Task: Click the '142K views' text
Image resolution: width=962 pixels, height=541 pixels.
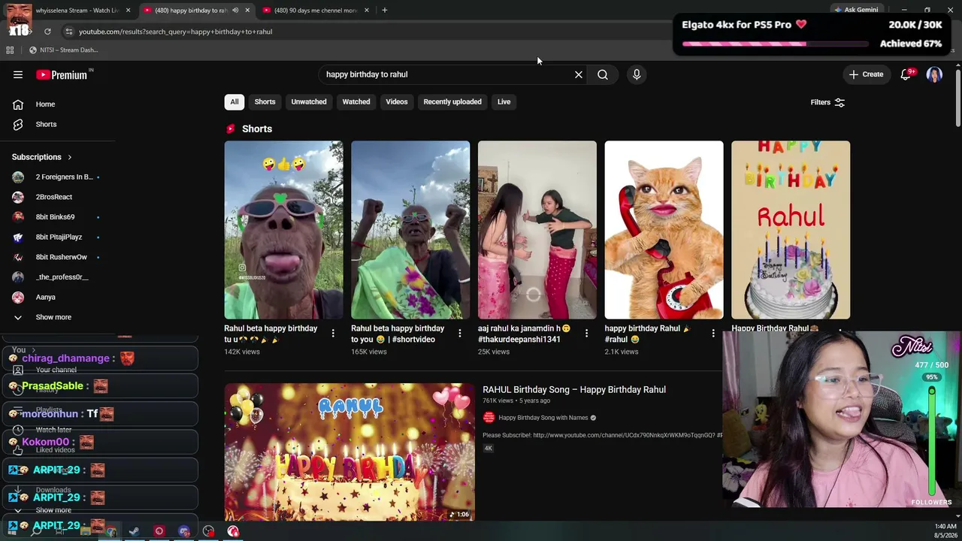Action: click(242, 352)
